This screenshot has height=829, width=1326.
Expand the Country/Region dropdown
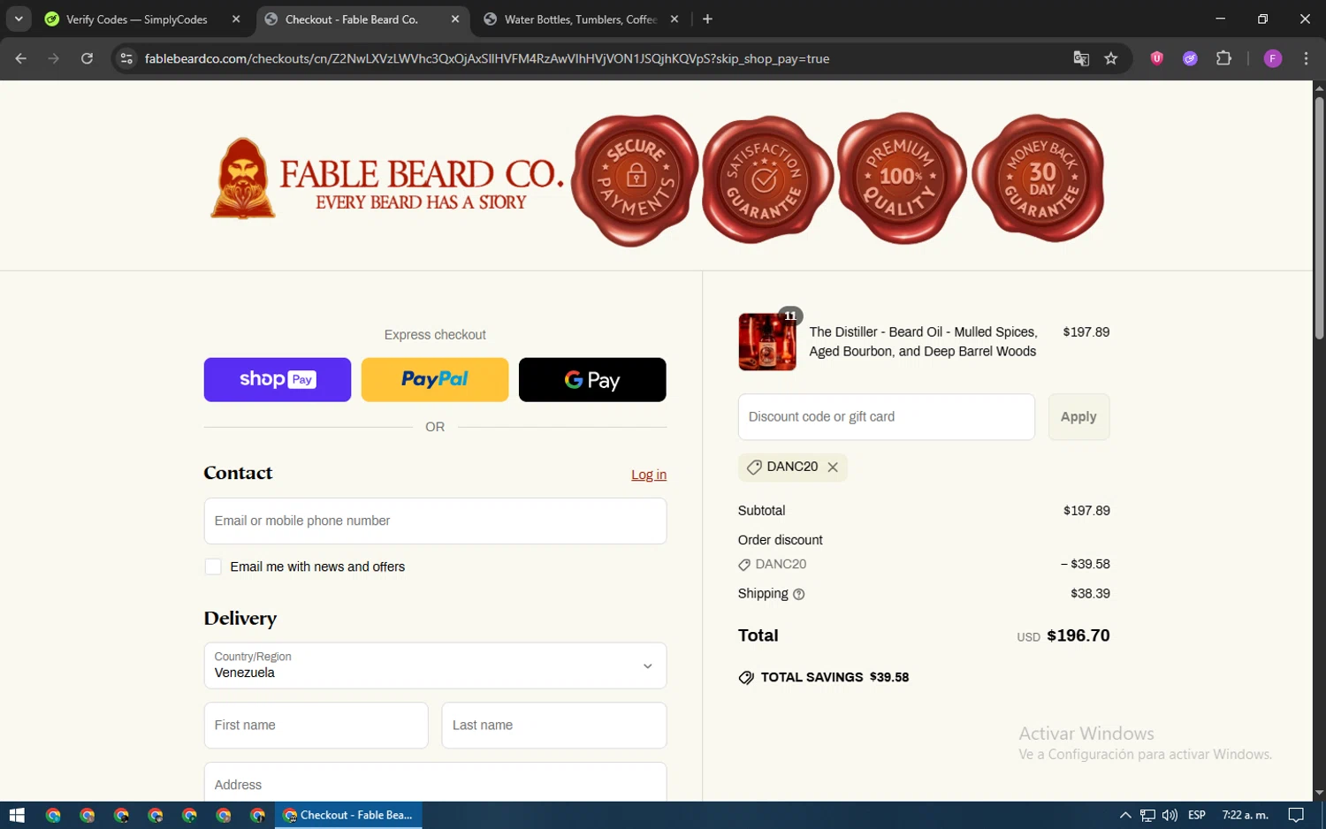[435, 665]
